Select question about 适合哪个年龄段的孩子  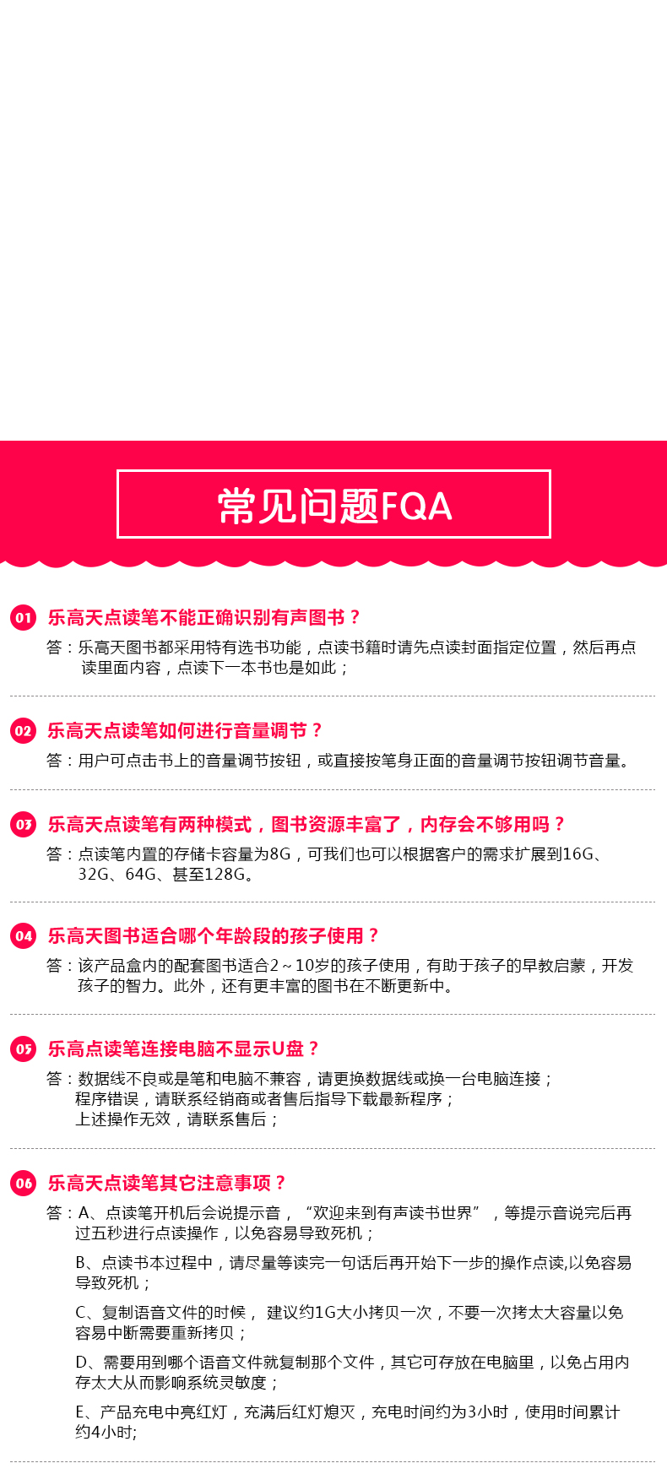[214, 936]
